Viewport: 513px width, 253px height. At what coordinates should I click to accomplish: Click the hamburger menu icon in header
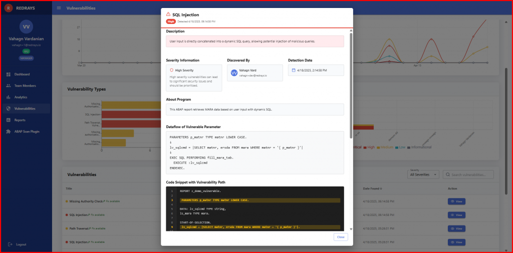click(59, 8)
